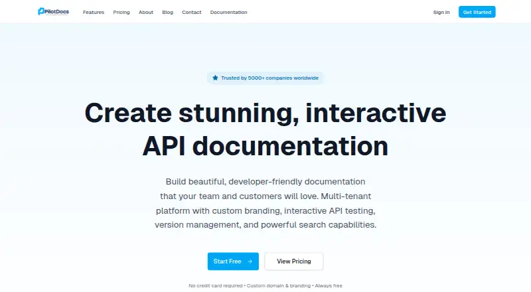Screen dimensions: 531x292
Task: Click 'Trusted by 5000+ companies worldwide' text
Action: tap(269, 78)
